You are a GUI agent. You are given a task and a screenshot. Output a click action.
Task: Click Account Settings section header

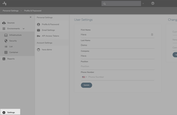pos(44,43)
